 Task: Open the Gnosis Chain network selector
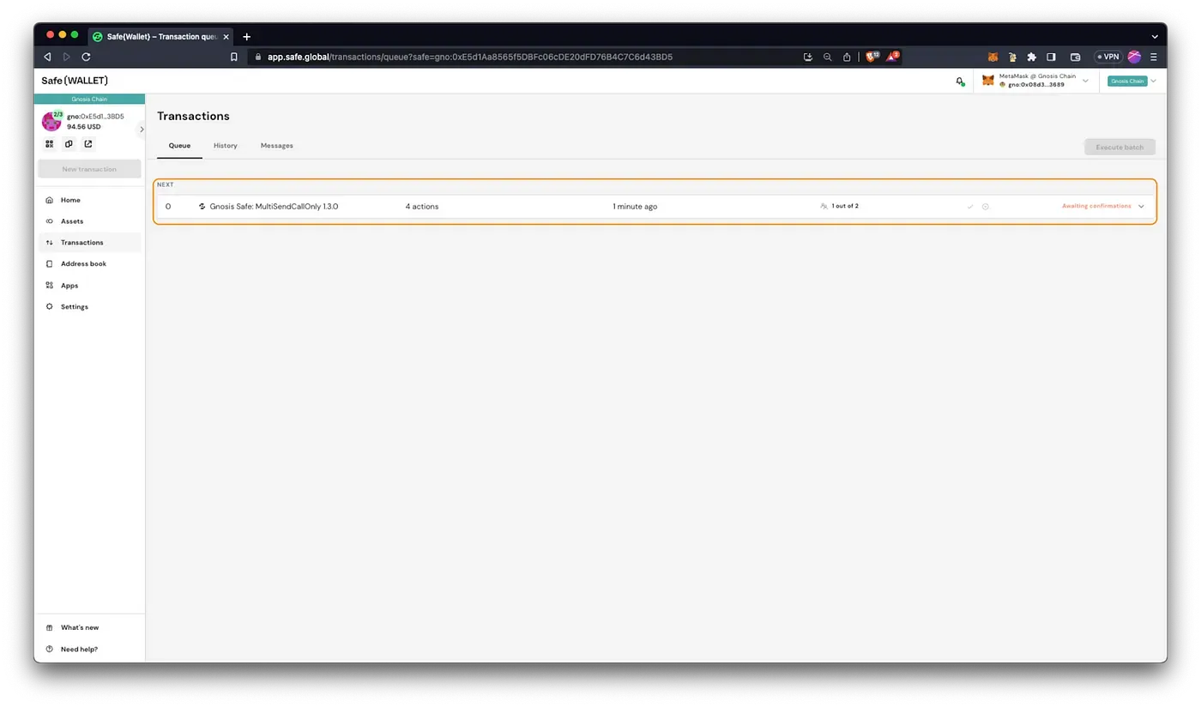[1132, 81]
